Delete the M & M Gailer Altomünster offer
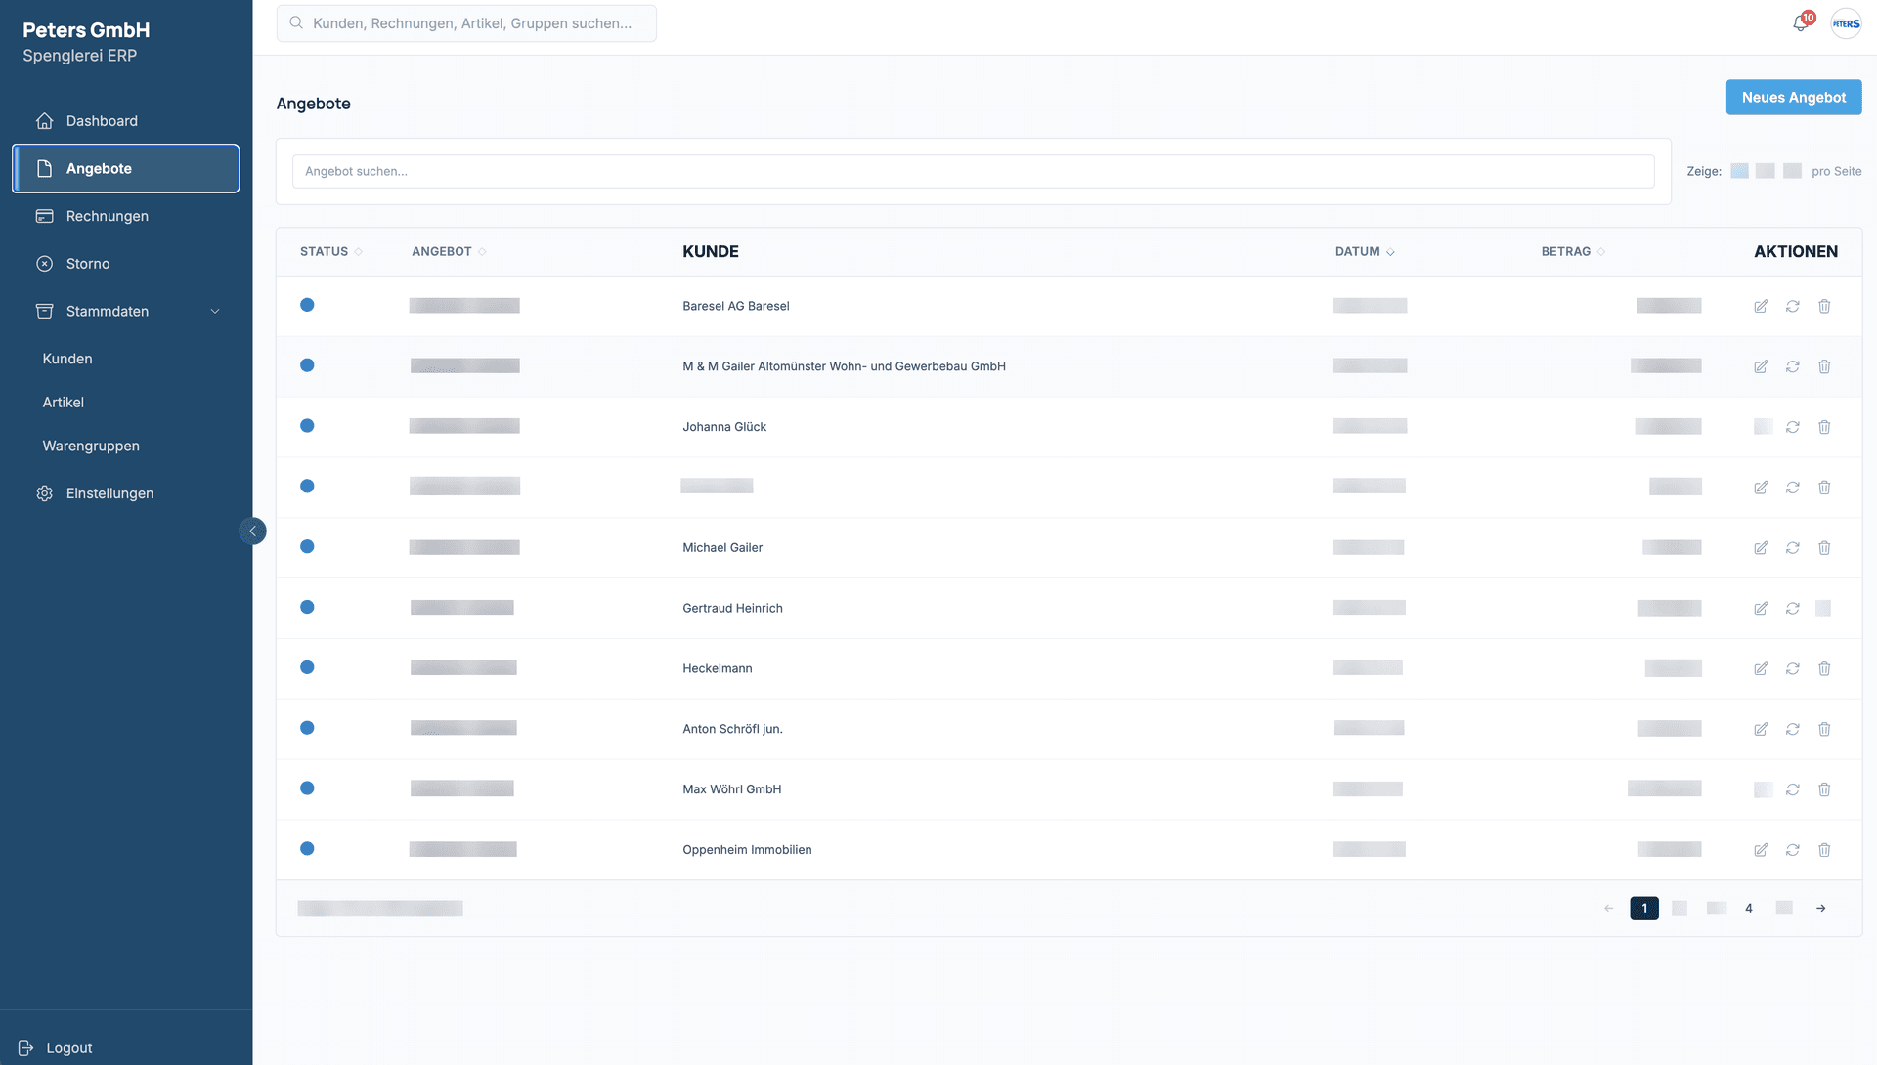Screen dimensions: 1877x1065 click(1824, 366)
